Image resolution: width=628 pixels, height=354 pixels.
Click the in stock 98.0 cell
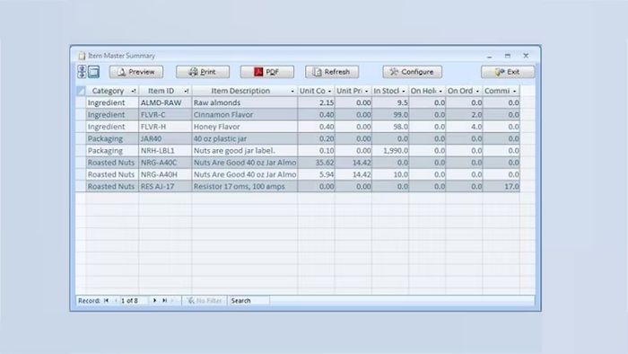point(390,127)
